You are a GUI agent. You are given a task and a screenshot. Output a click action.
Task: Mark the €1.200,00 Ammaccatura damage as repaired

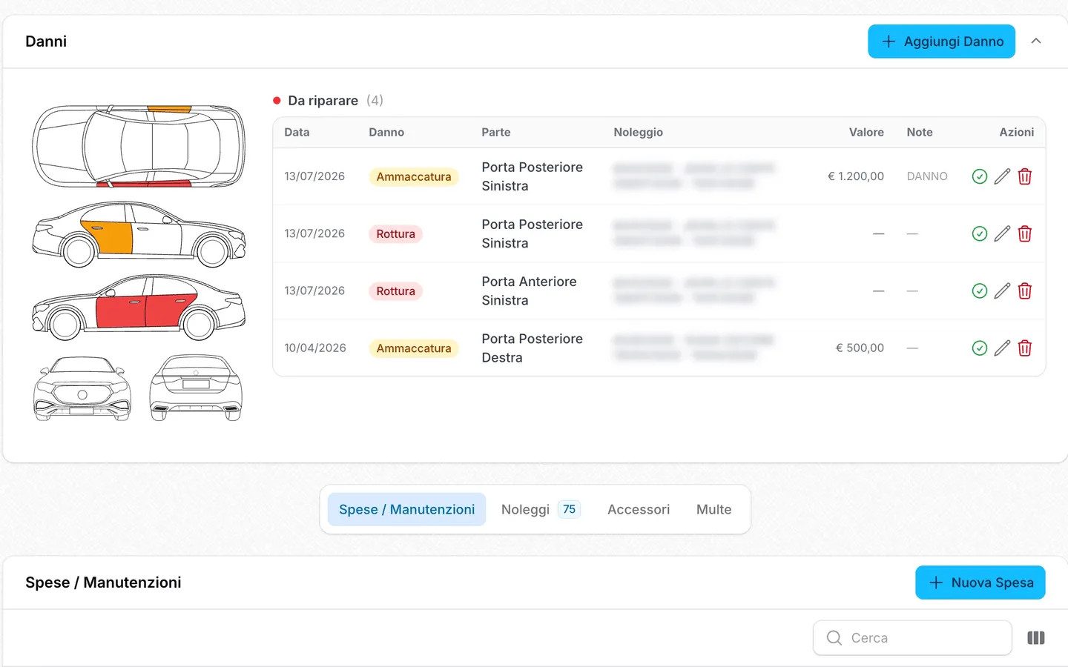point(979,176)
